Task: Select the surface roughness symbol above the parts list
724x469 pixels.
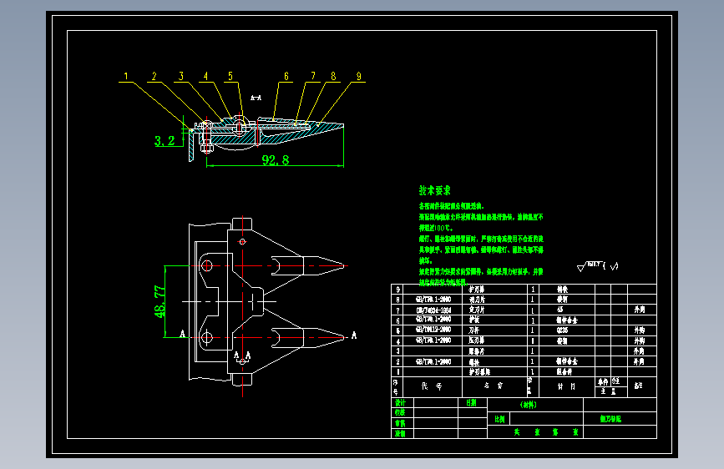Action: click(597, 266)
